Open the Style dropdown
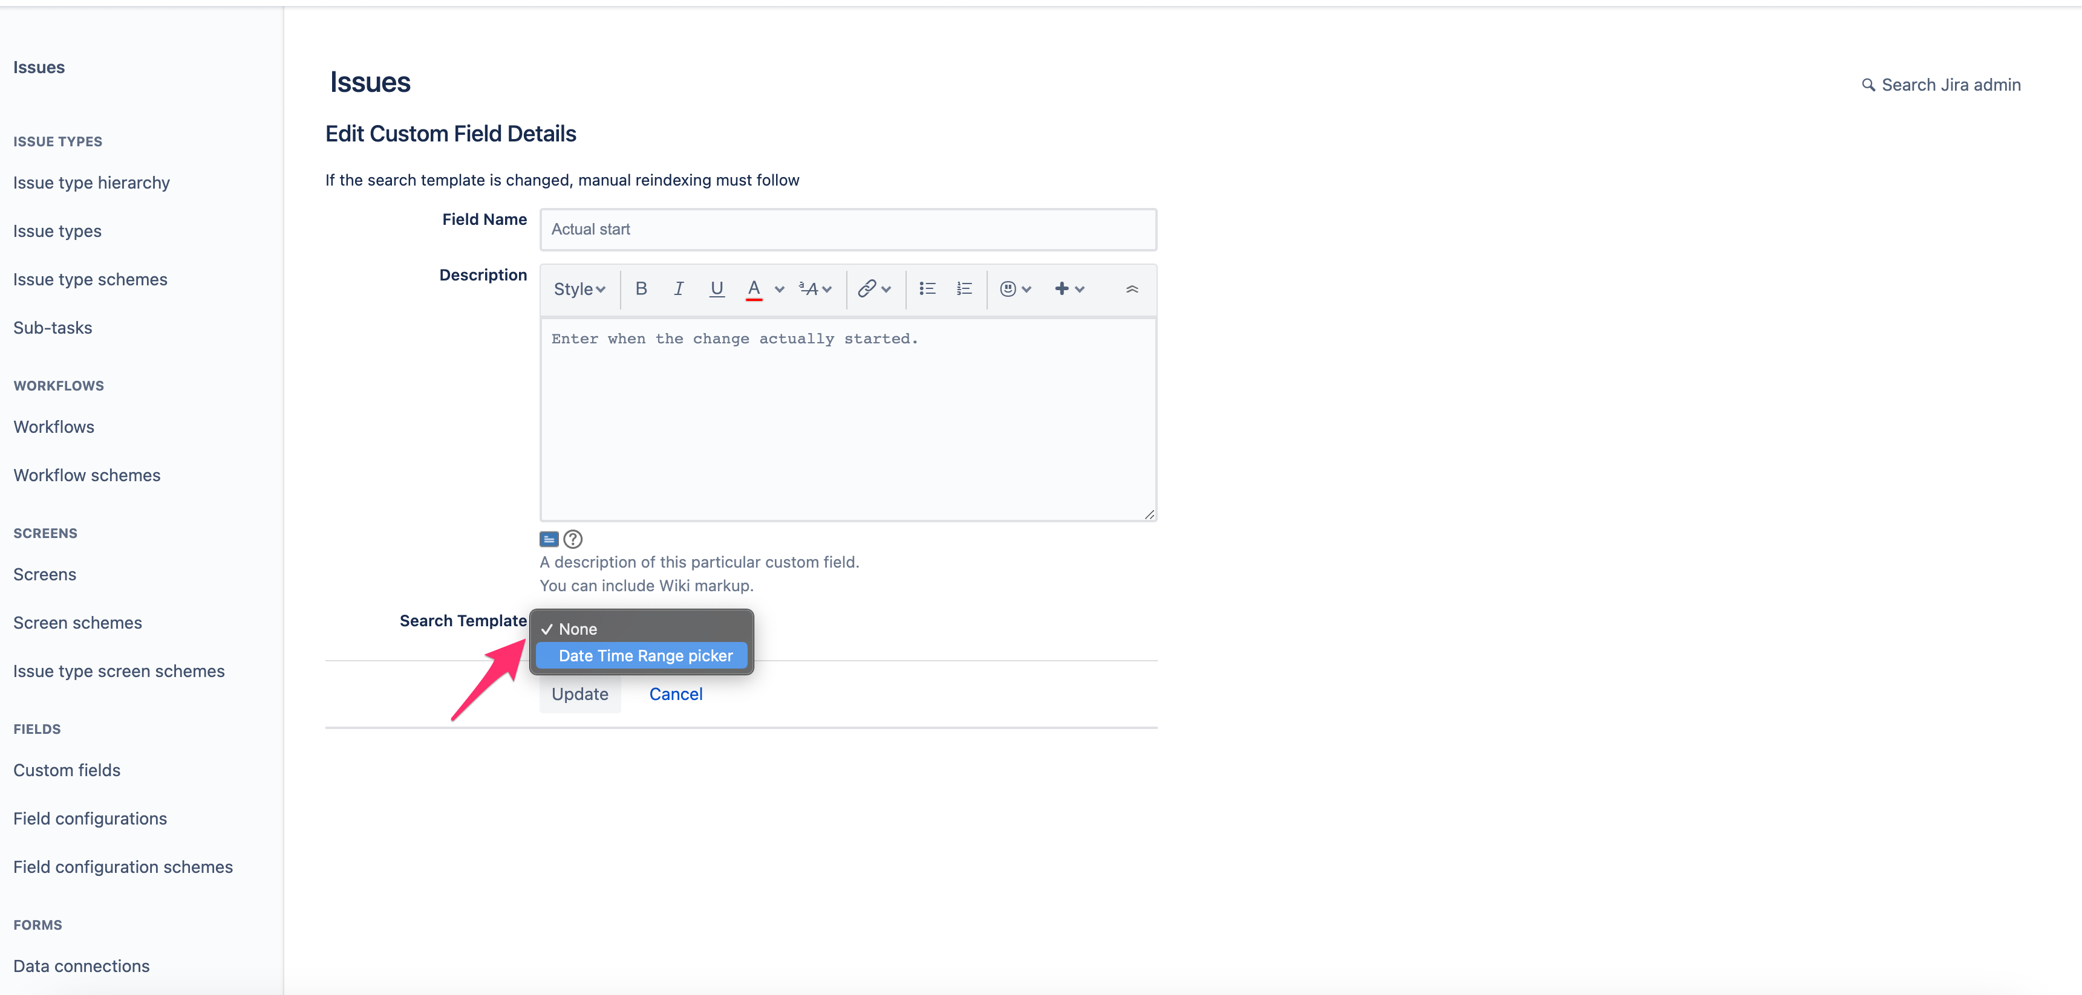The width and height of the screenshot is (2082, 995). 579,288
